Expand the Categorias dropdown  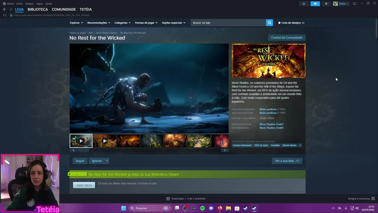pyautogui.click(x=122, y=23)
